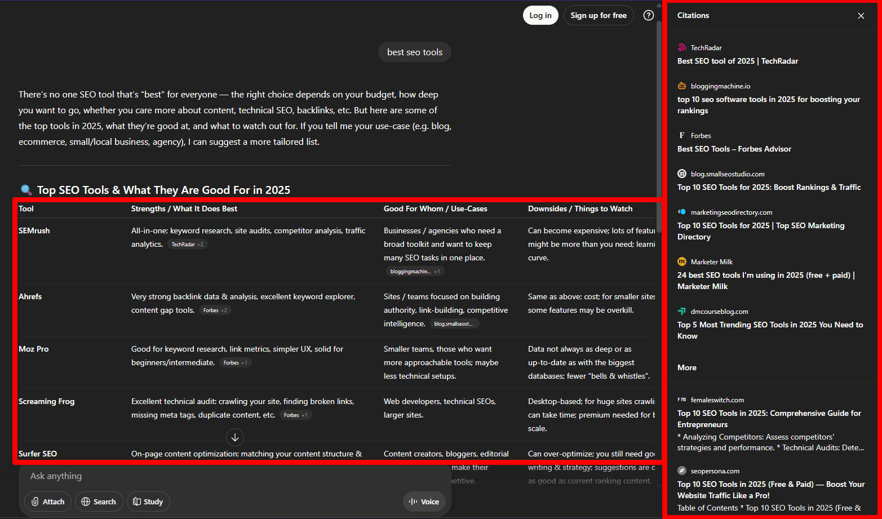Click the SEMrush tool name cell

click(x=34, y=230)
